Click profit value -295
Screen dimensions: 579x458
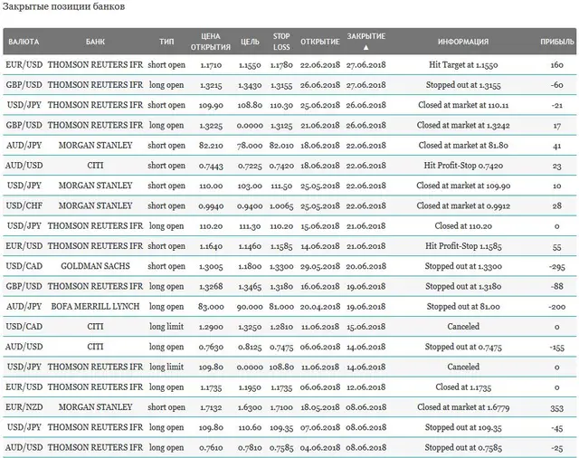tap(557, 267)
